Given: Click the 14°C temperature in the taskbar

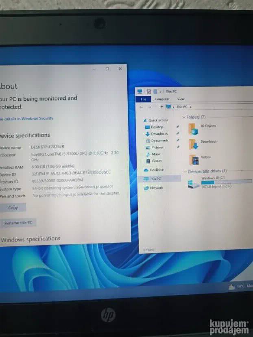Looking at the screenshot, I should [241, 286].
